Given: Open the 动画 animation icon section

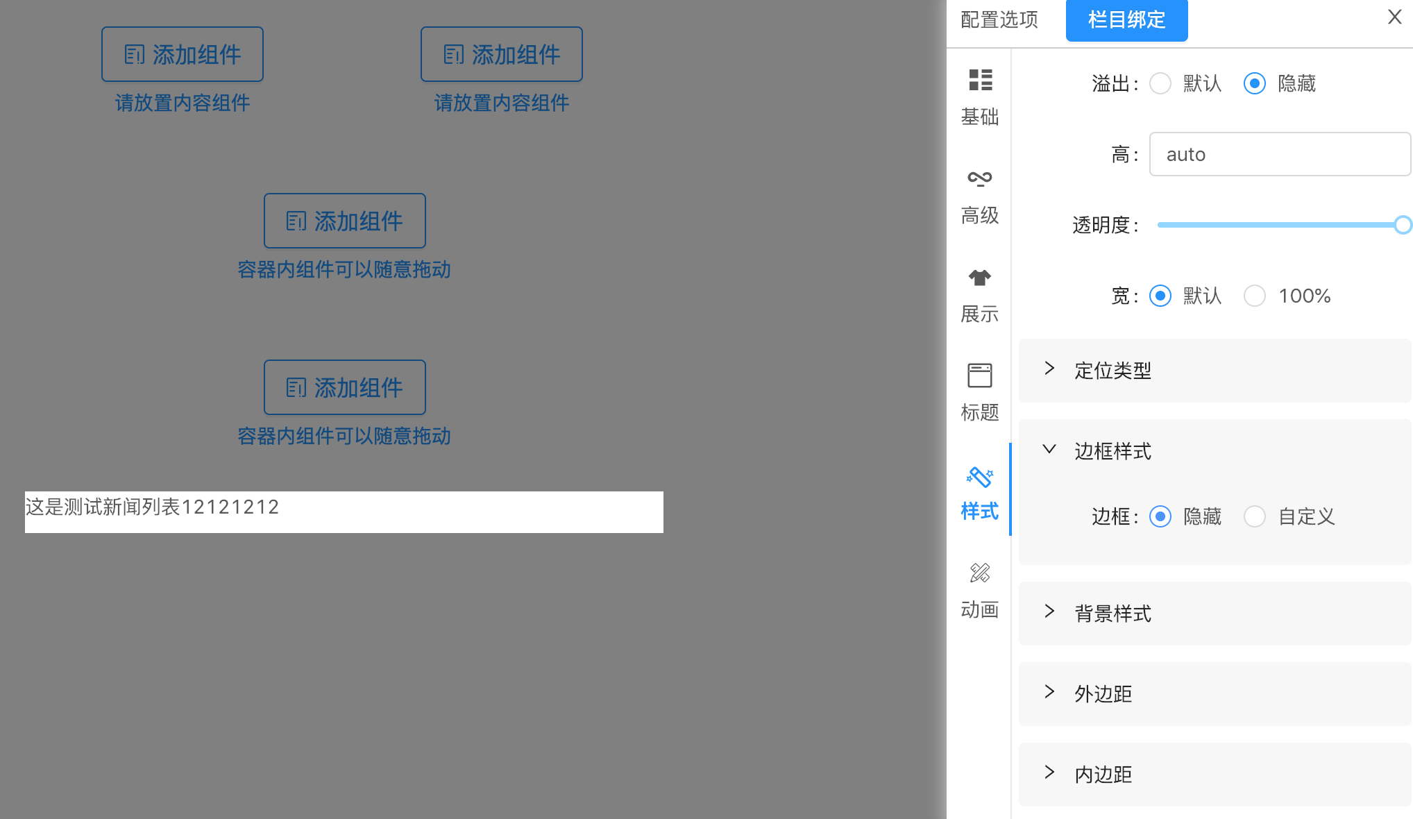Looking at the screenshot, I should [x=979, y=590].
